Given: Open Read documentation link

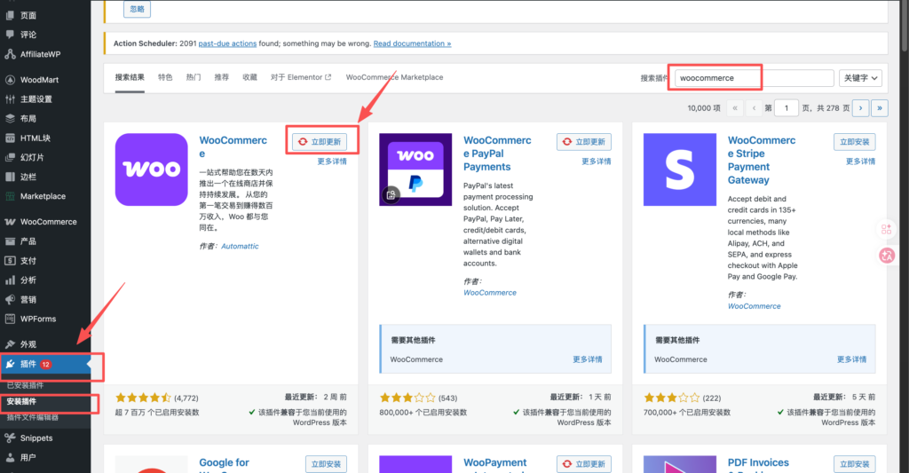Looking at the screenshot, I should coord(412,43).
